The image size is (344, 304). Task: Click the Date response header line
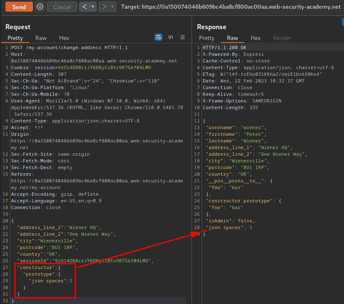pos(254,81)
